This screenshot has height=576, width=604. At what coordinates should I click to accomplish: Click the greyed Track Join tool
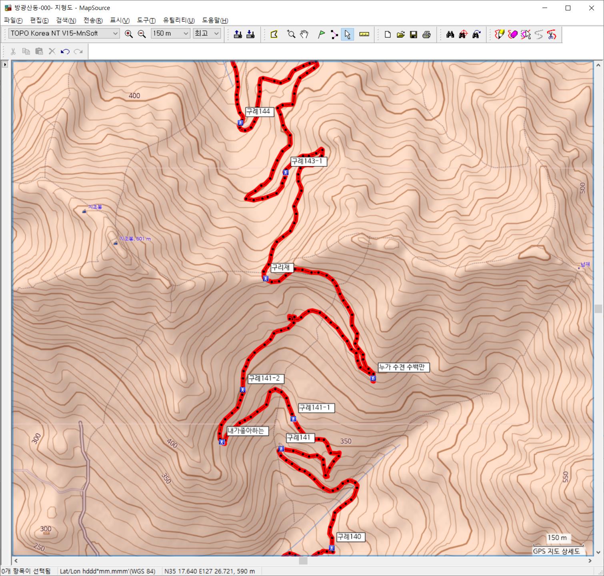click(539, 34)
